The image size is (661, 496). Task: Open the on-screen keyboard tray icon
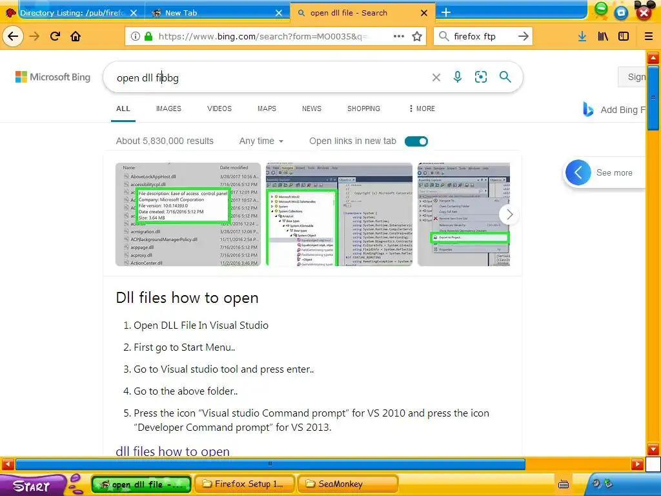[563, 484]
